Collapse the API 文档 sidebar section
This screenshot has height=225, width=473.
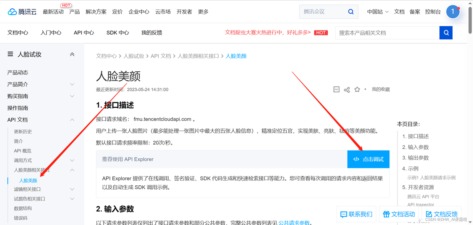(72, 120)
